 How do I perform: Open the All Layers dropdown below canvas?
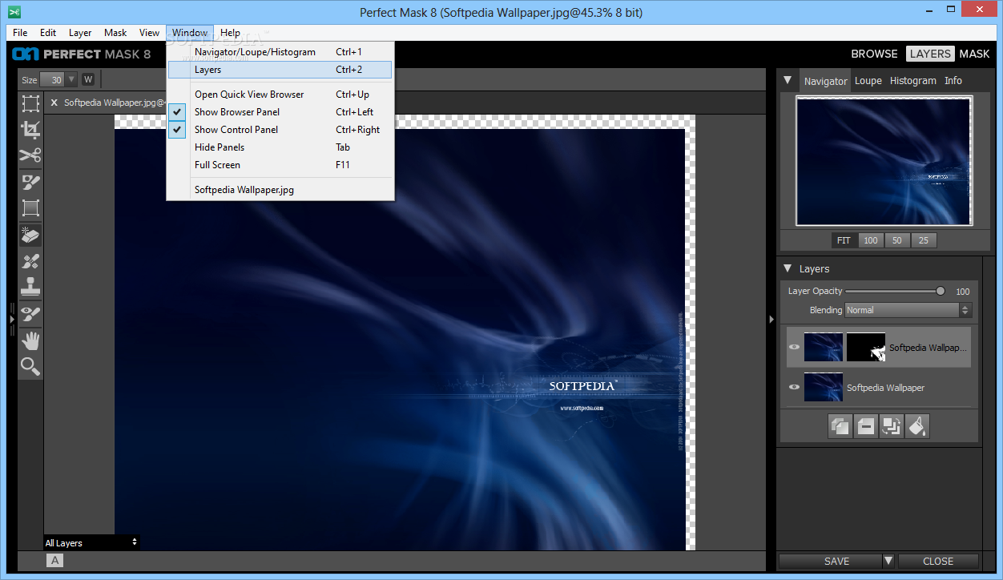[x=91, y=542]
